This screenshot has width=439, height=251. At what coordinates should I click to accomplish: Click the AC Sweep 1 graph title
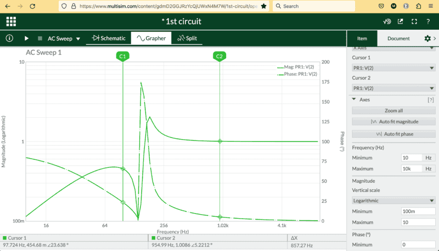[44, 53]
